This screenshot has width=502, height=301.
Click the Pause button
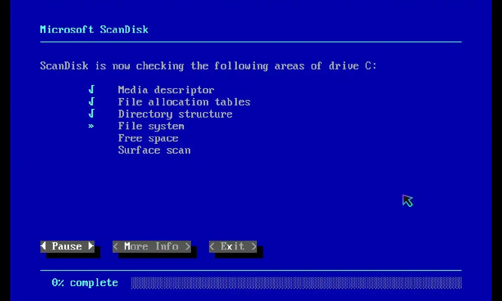tap(67, 247)
